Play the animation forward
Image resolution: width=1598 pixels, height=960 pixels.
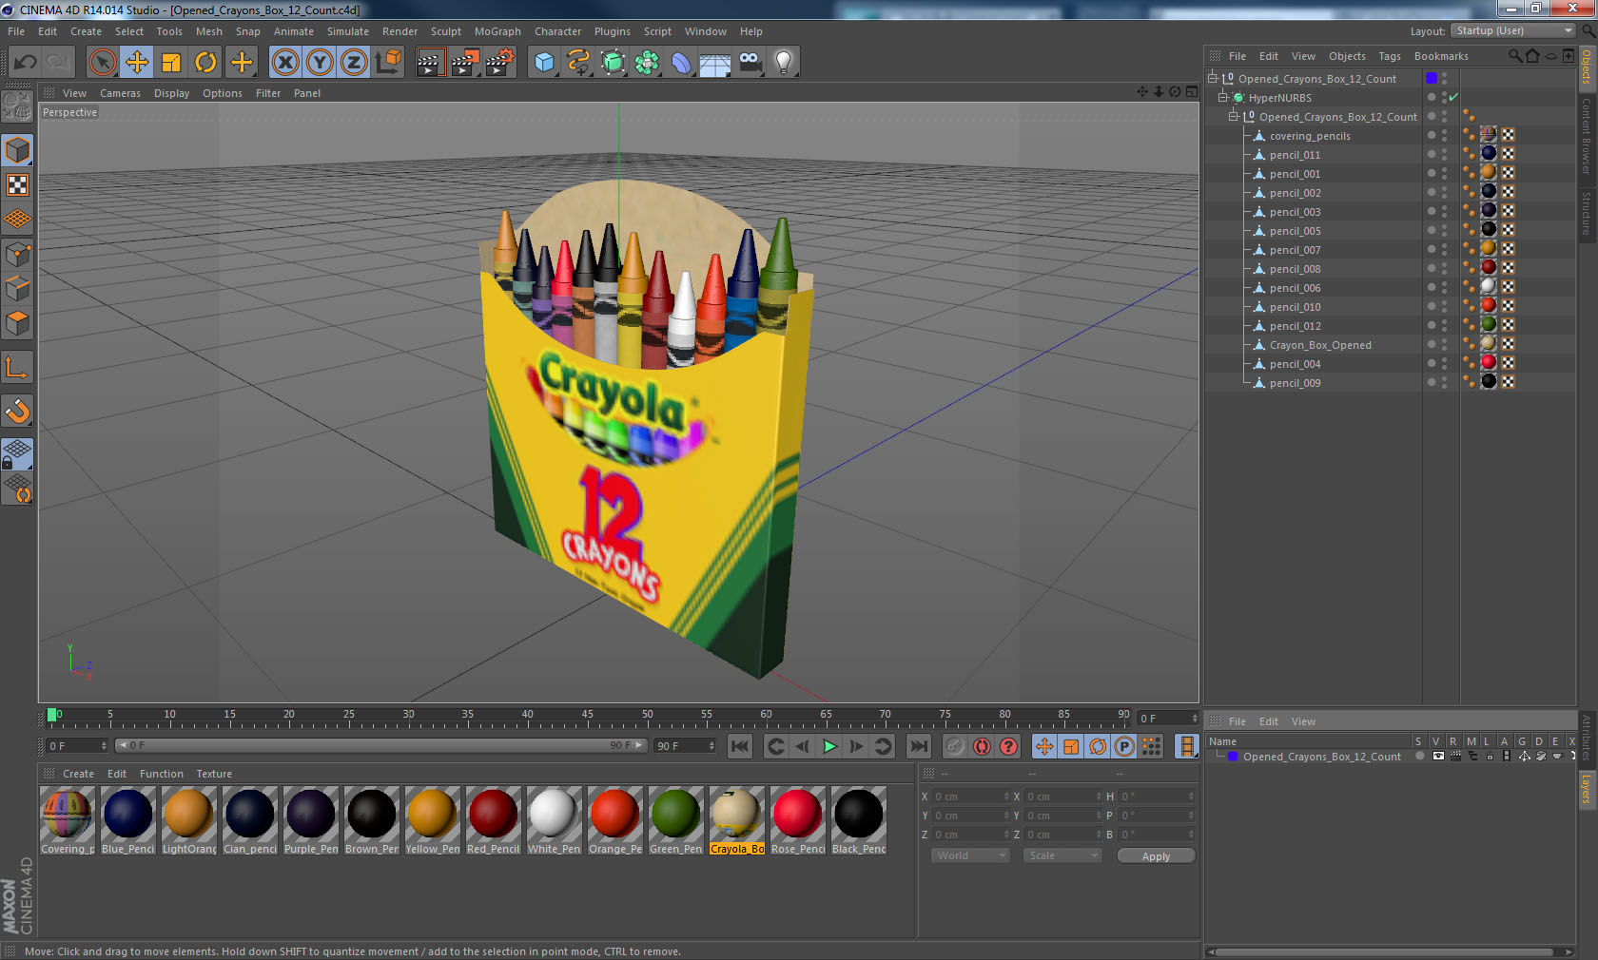click(x=829, y=746)
